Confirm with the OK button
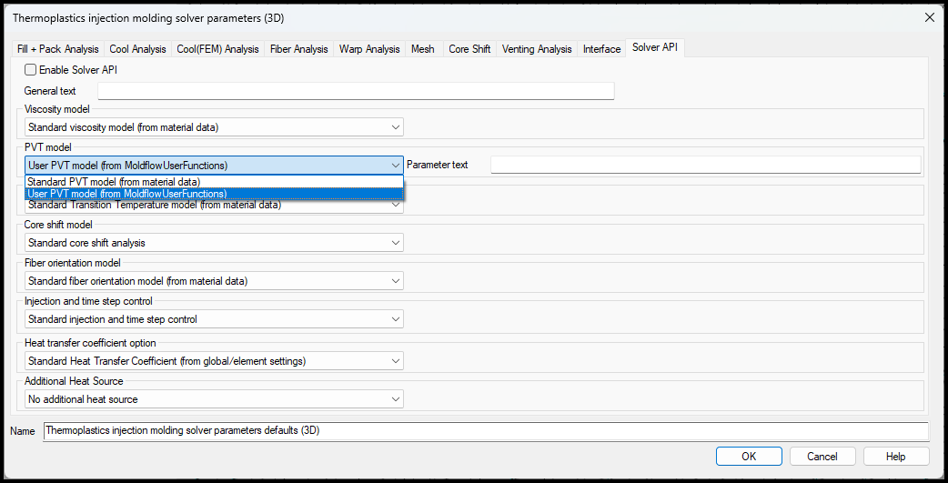This screenshot has width=948, height=483. (749, 457)
